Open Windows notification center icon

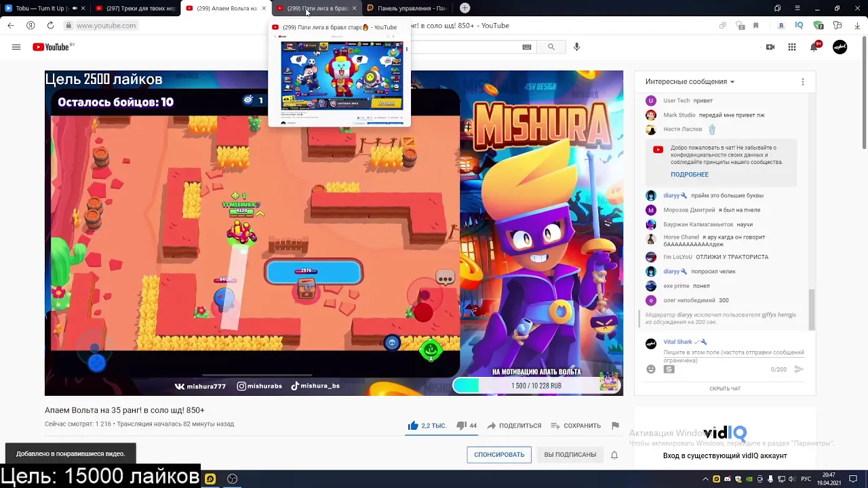(854, 479)
